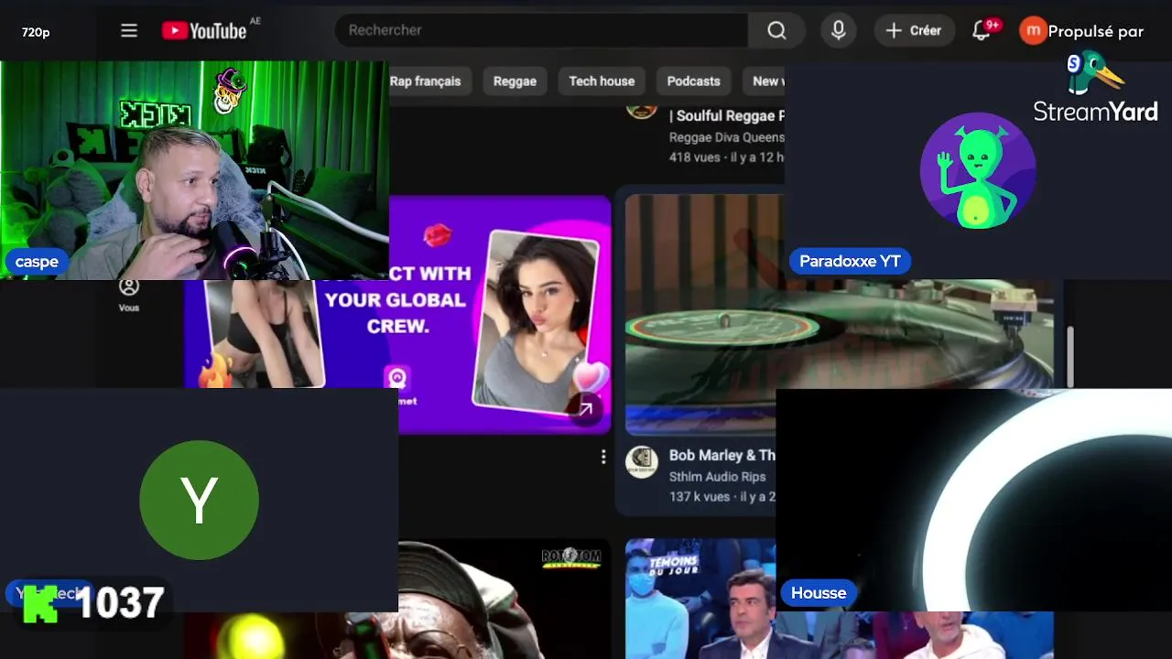The height and width of the screenshot is (659, 1172).
Task: Select the Podcasts filter chip
Action: tap(693, 81)
